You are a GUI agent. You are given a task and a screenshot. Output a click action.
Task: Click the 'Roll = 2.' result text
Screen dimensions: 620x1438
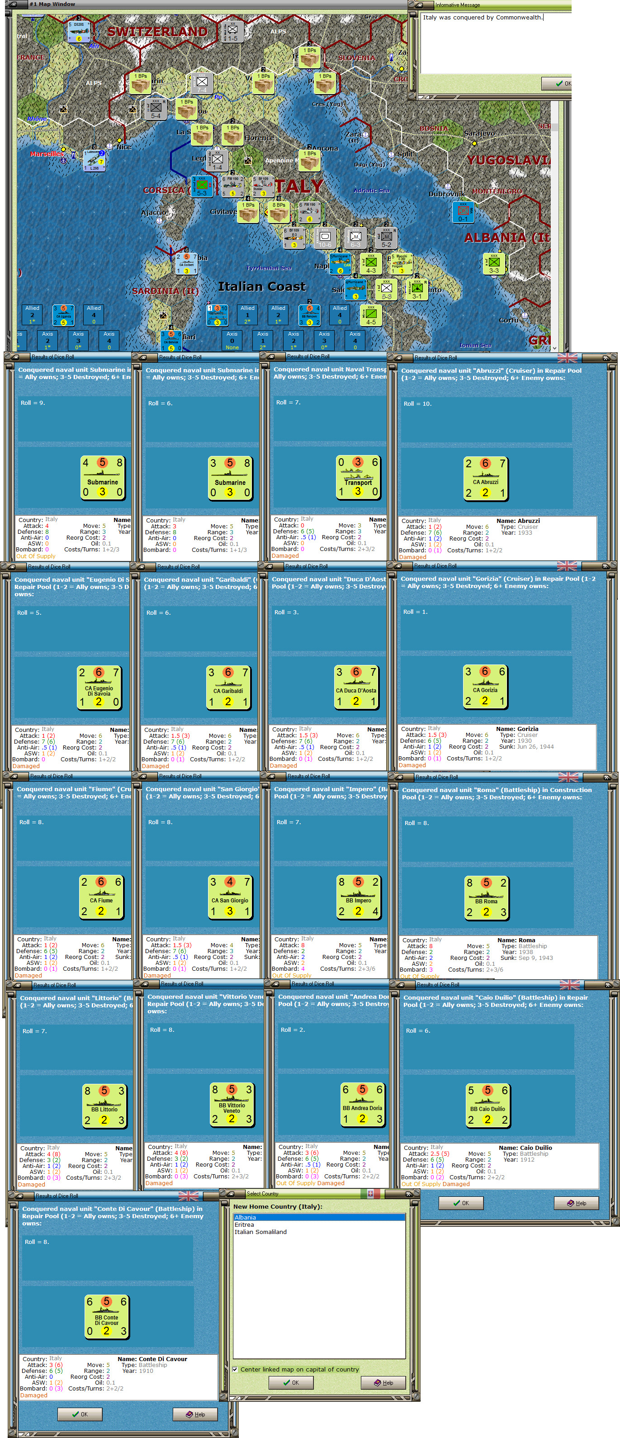(x=293, y=1030)
